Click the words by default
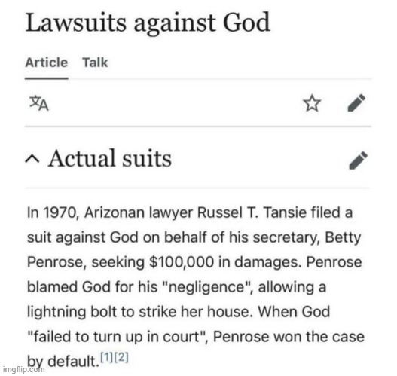The height and width of the screenshot is (376, 397). point(63,362)
